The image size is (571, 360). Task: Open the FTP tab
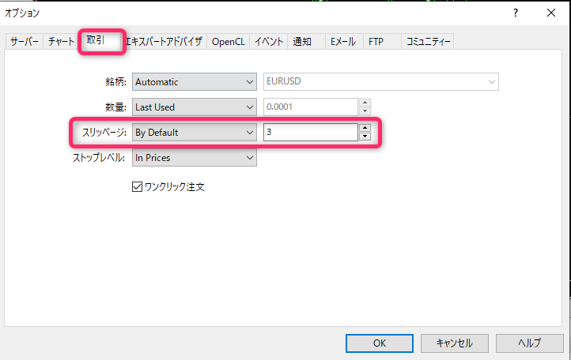(x=382, y=42)
